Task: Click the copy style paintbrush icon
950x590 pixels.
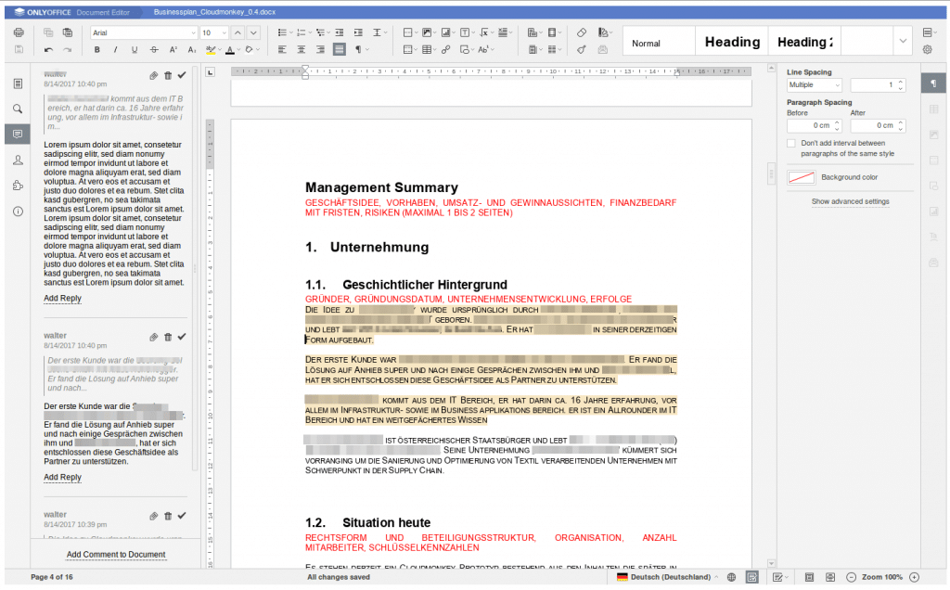Action: pyautogui.click(x=582, y=50)
